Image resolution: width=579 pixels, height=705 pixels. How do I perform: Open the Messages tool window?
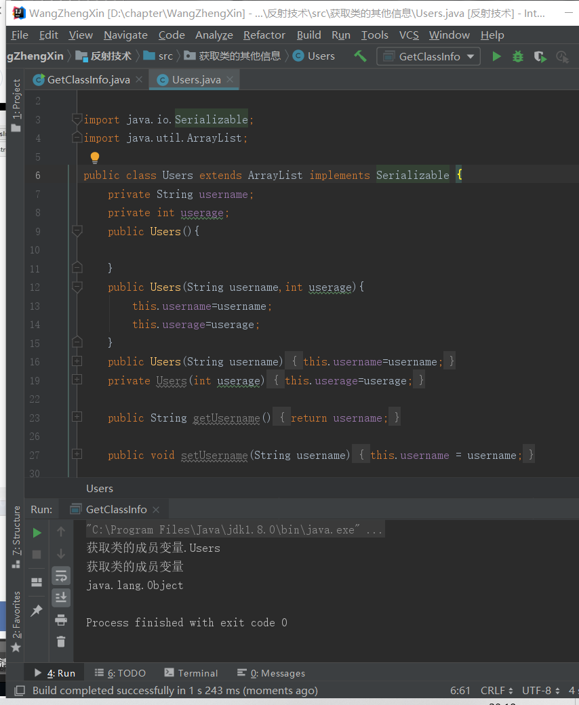(271, 673)
